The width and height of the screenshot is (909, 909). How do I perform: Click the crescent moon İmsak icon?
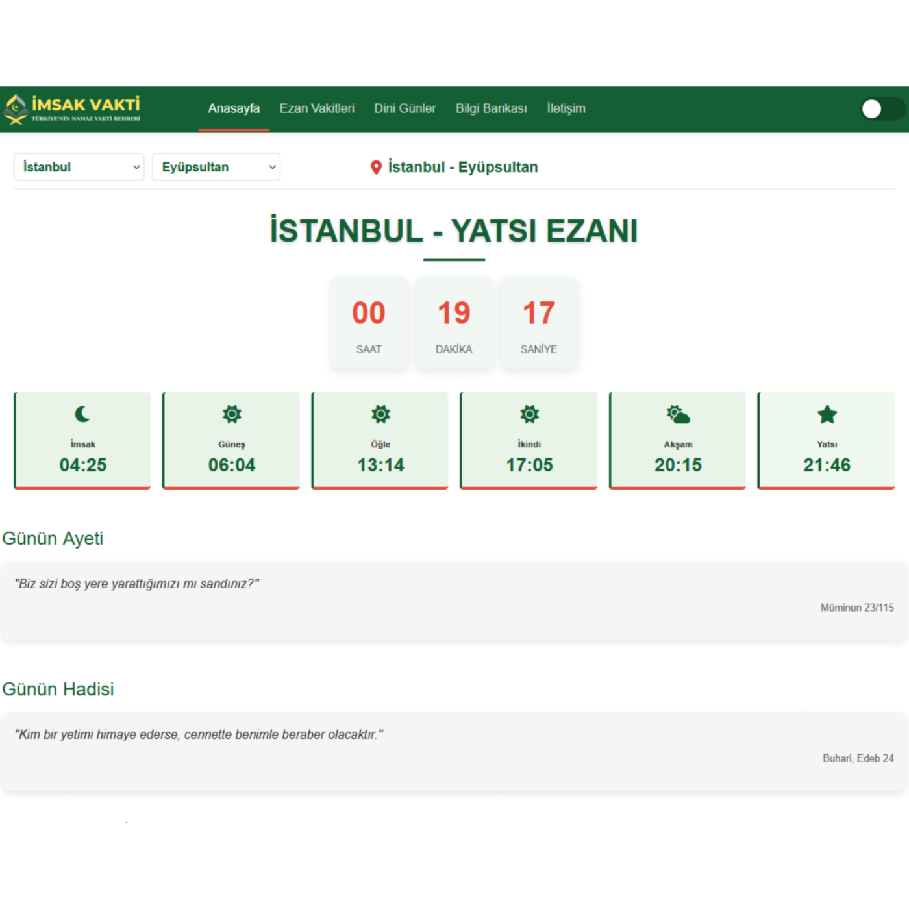[81, 414]
